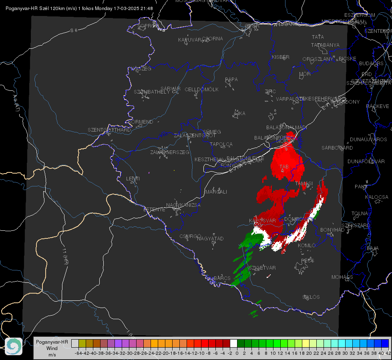Click the grey first swatch of the legend

point(75,343)
